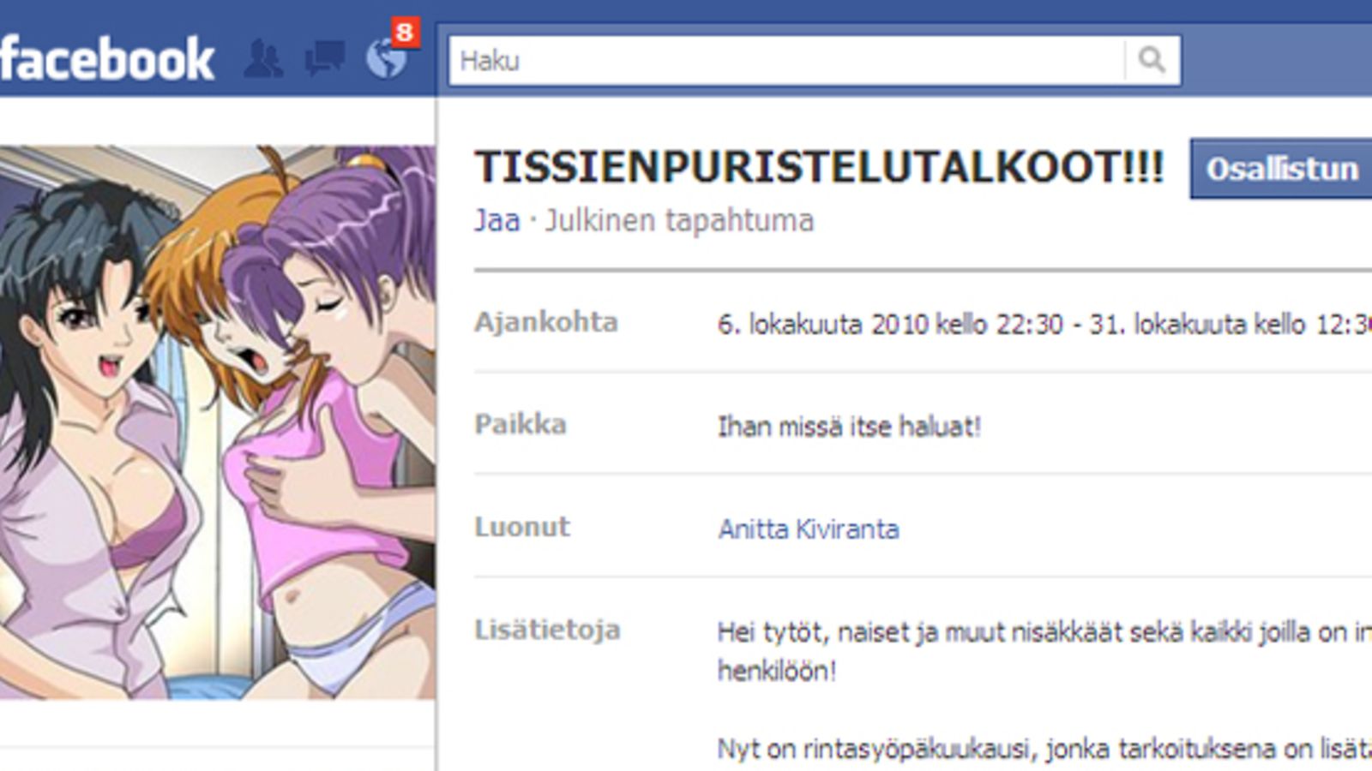Click the description line starting Hei tytöt
This screenshot has width=1372, height=771.
pos(1044,633)
